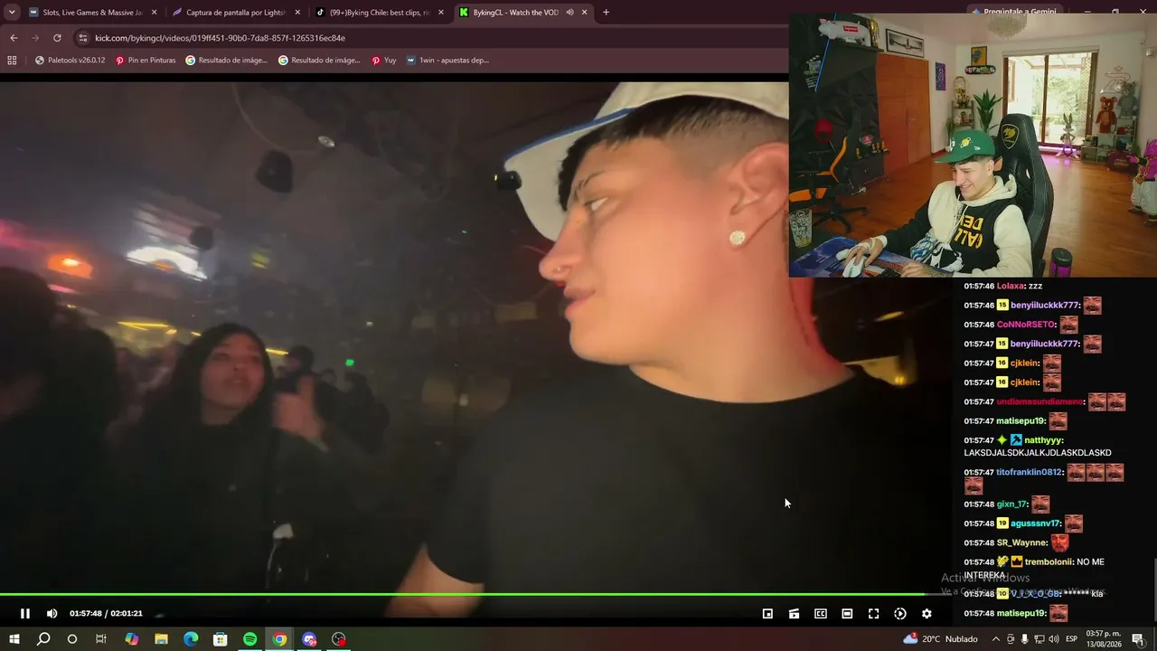Open the first Resultado de imágenes bookmark
The height and width of the screenshot is (651, 1157).
click(x=226, y=61)
